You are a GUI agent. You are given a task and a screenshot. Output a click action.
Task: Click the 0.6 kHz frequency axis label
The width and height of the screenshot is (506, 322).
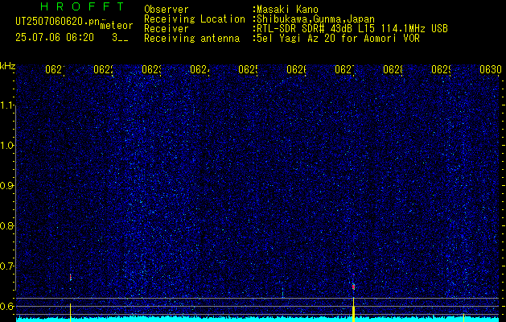pyautogui.click(x=7, y=306)
